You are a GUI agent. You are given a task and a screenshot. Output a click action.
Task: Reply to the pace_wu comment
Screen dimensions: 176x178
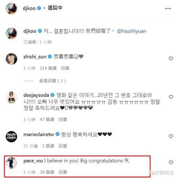(63, 172)
